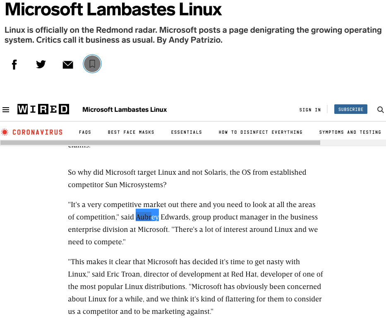Open search magnifying glass icon
386x318 pixels.
pos(380,110)
